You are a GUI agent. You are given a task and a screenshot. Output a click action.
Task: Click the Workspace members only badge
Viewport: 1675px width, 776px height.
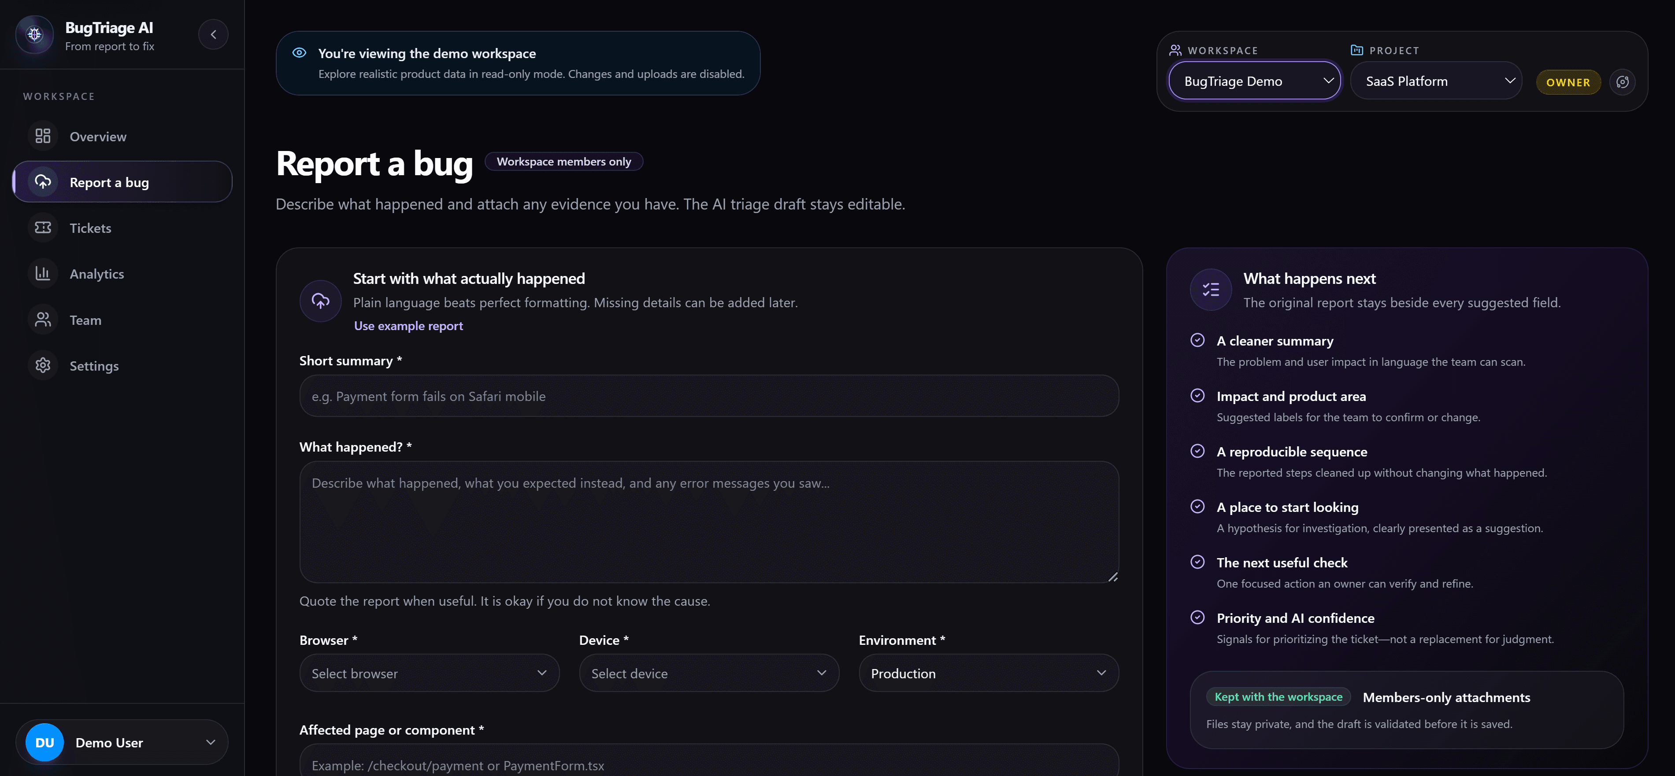click(x=564, y=161)
